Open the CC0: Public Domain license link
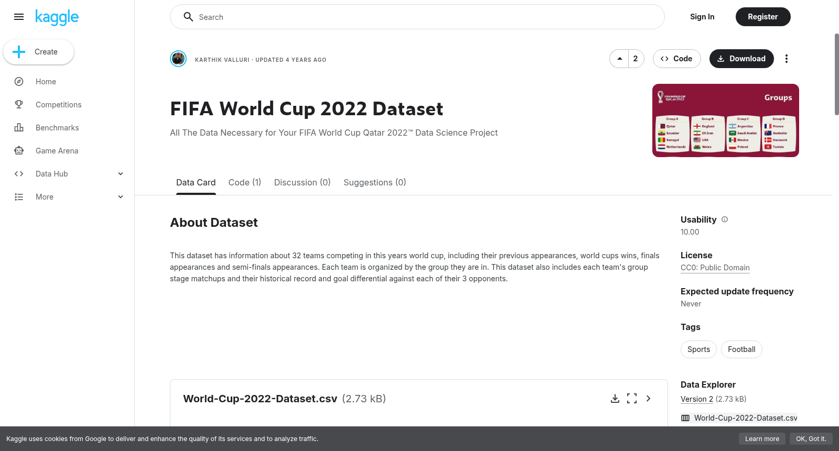The height and width of the screenshot is (451, 839). coord(715,268)
